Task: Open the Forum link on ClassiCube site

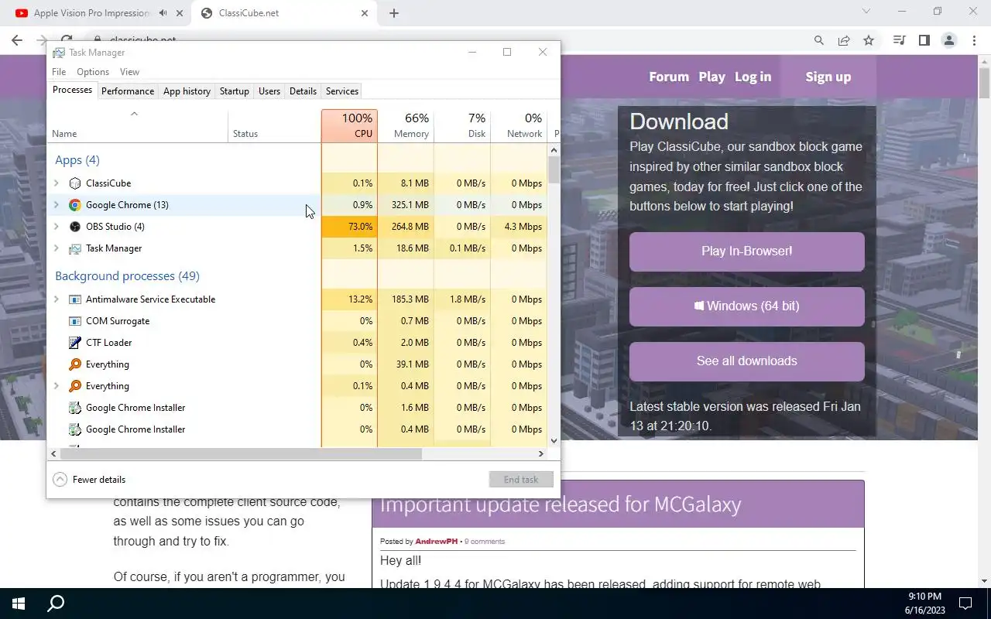Action: click(669, 77)
